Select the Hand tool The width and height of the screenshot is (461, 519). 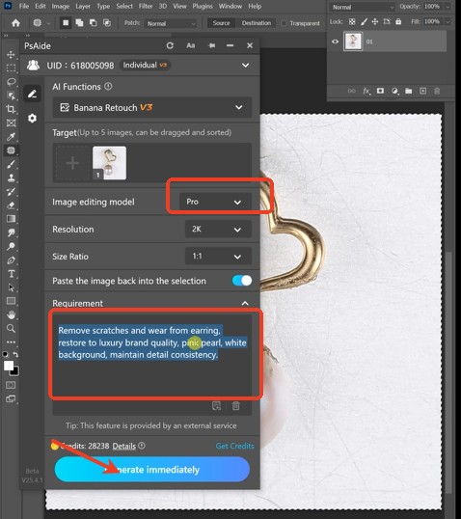11,314
